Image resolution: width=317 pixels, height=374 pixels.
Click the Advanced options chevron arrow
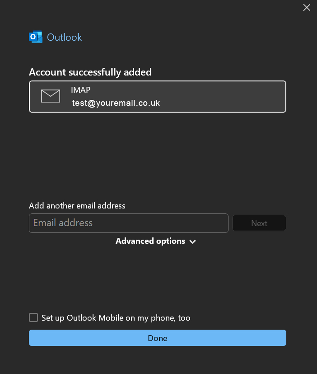point(193,242)
